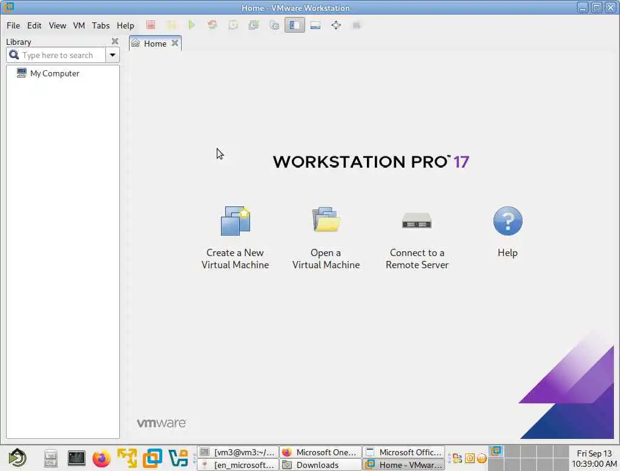Viewport: 620px width, 471px height.
Task: Click the "Connect to a Remote Server" label
Action: (417, 259)
